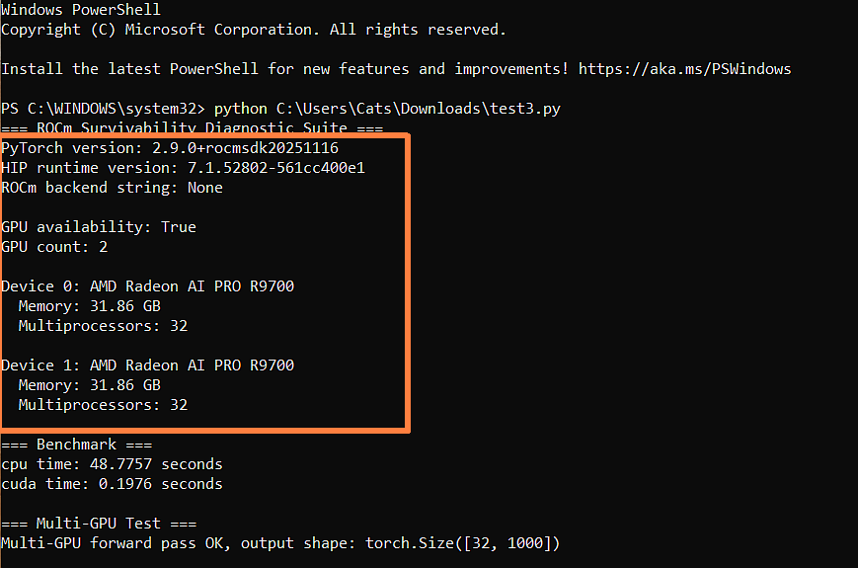Click the PS C:\WINDOWS\system32> prompt

[104, 109]
